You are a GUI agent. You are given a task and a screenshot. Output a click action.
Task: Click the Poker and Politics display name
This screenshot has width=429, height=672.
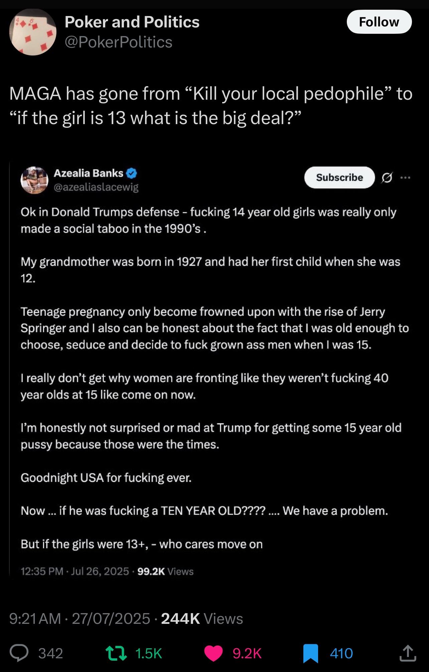(132, 22)
